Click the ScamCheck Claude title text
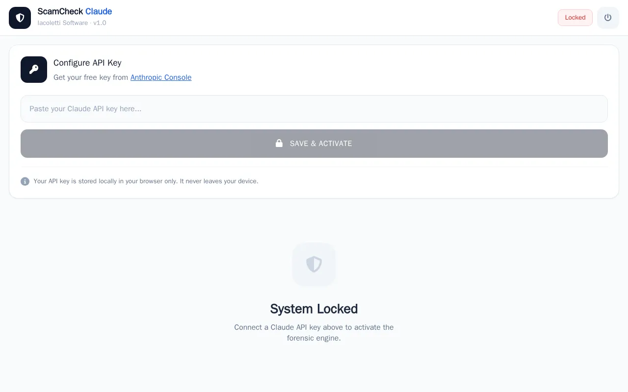 coord(75,11)
